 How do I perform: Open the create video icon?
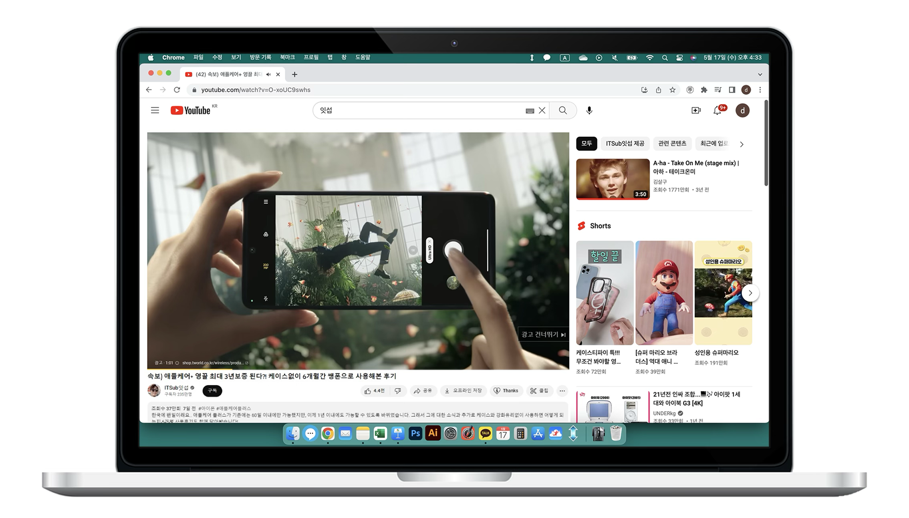tap(696, 110)
